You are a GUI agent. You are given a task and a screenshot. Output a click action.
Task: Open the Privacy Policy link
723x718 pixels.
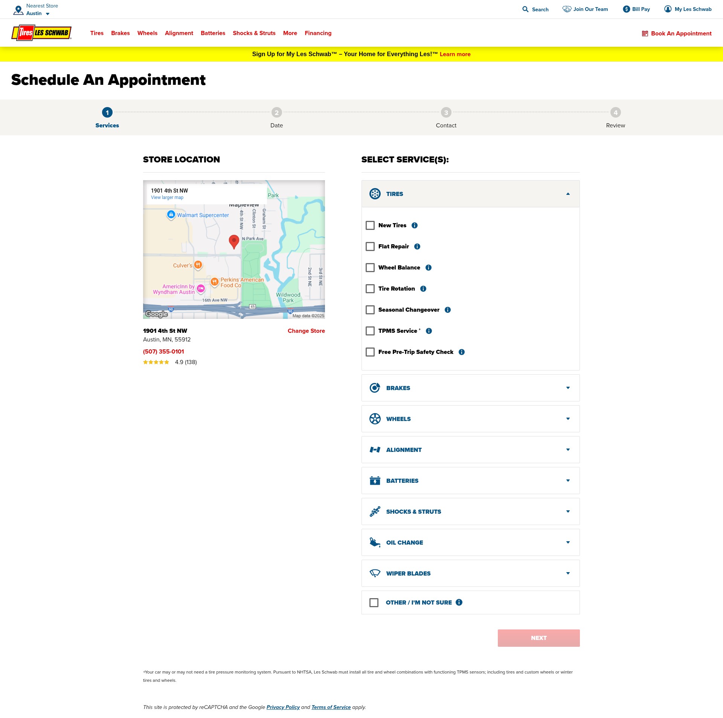pyautogui.click(x=283, y=707)
